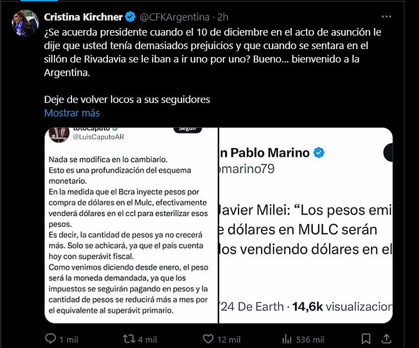This screenshot has height=348, width=419.
Task: Share the tweet via upload arrow icon
Action: [x=386, y=339]
